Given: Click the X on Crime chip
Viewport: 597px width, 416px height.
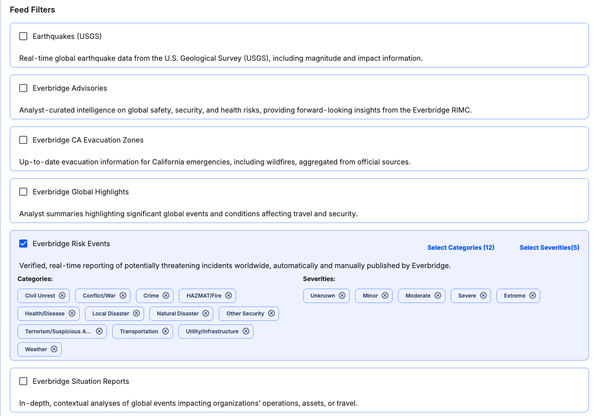Looking at the screenshot, I should tap(166, 295).
